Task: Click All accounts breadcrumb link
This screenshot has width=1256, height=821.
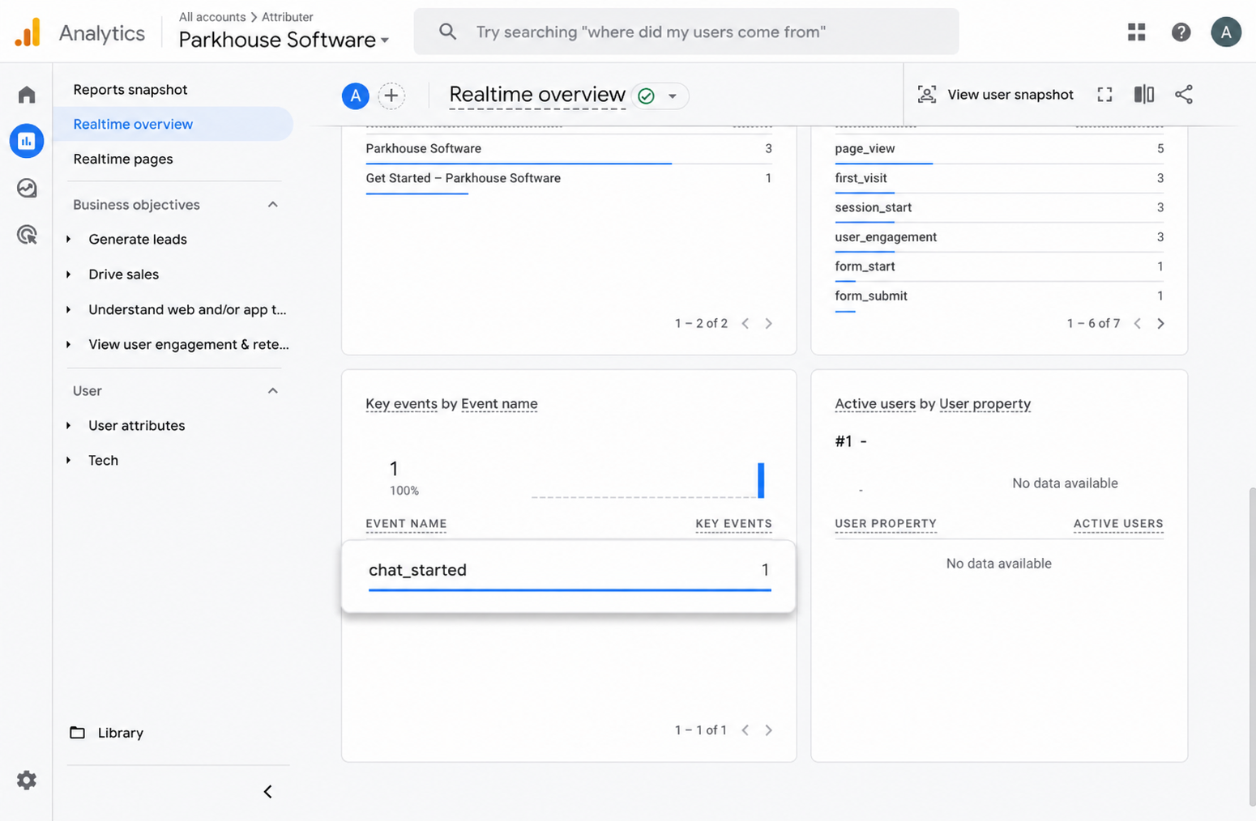Action: (x=212, y=17)
